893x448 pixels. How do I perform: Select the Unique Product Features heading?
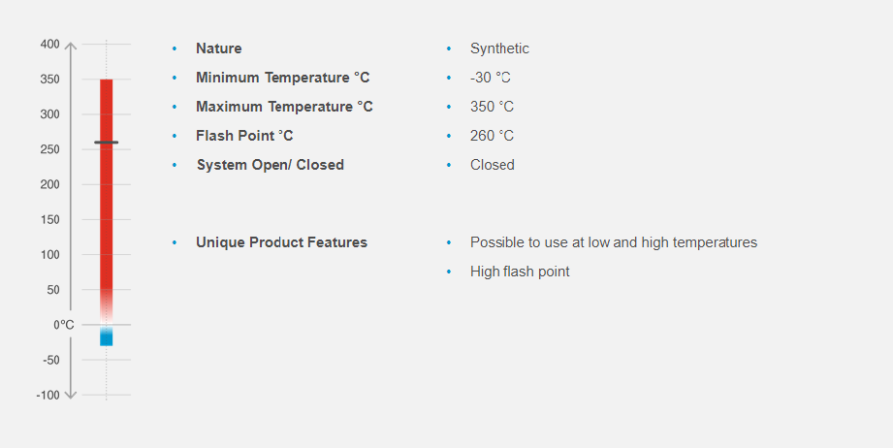(x=281, y=242)
